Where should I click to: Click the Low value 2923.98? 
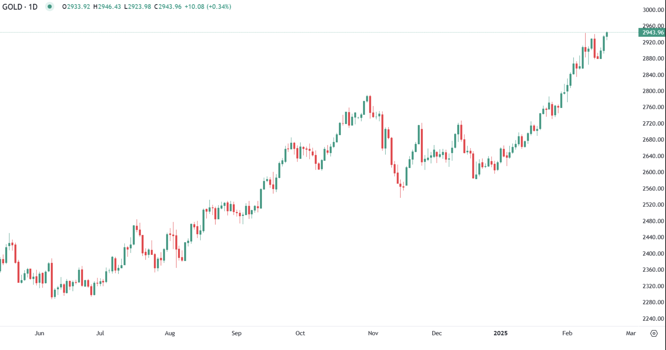point(139,7)
